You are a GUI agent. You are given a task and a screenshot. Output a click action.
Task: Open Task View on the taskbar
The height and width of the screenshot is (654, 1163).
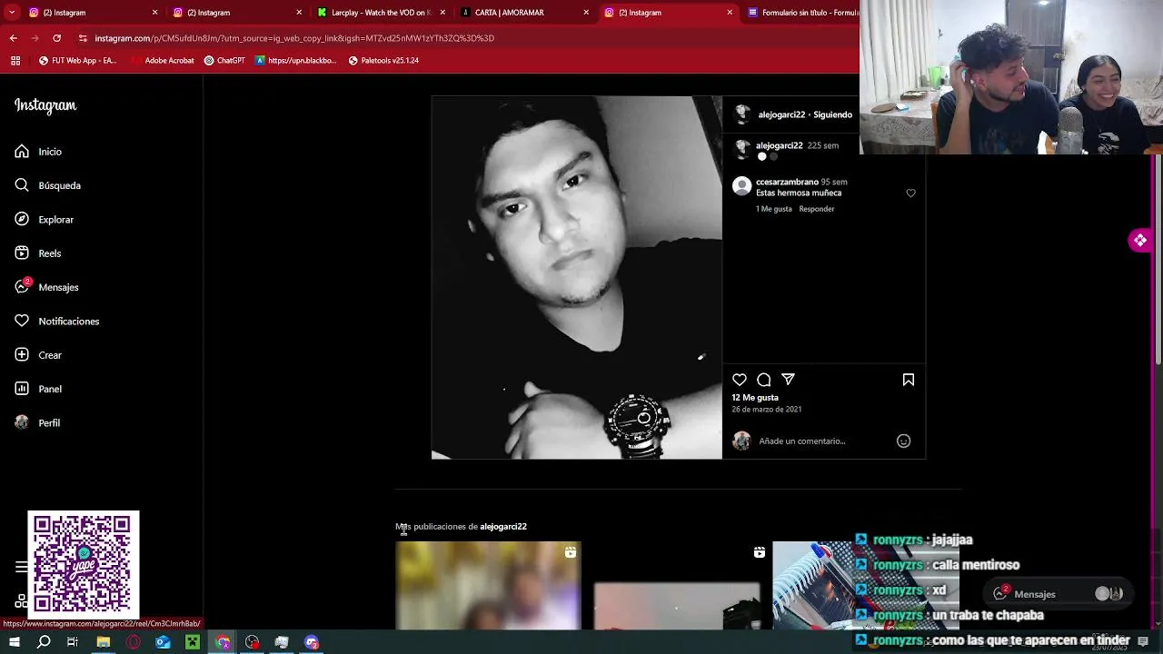tap(73, 642)
